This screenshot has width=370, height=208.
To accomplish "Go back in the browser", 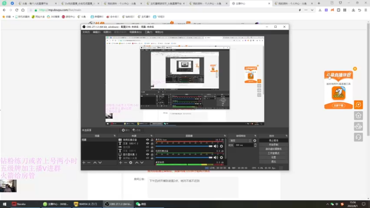I will 4,10.
